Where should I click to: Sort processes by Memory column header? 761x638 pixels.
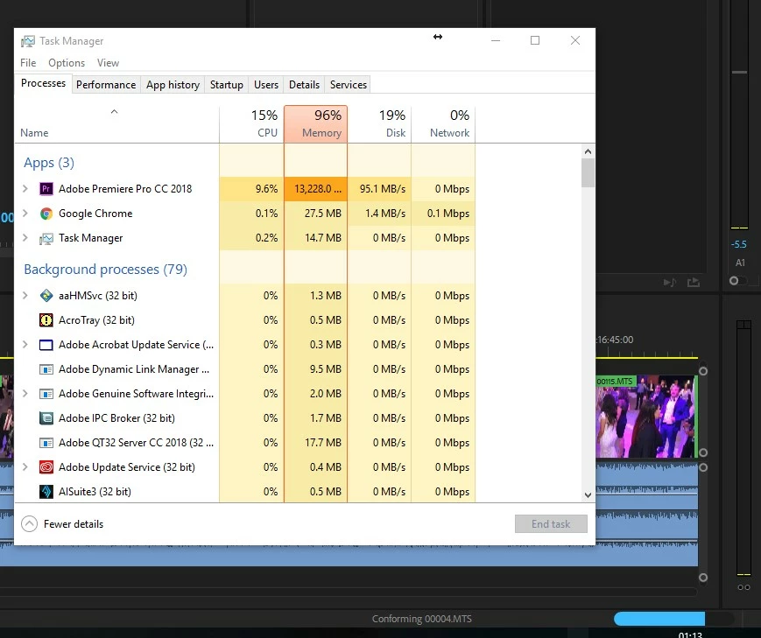[x=315, y=124]
